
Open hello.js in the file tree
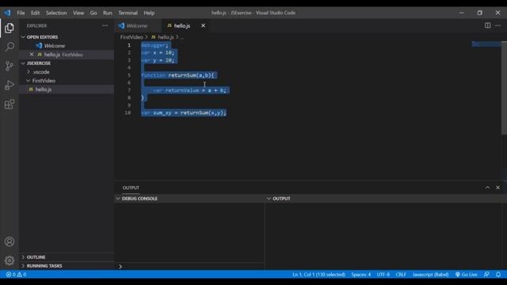pyautogui.click(x=67, y=89)
